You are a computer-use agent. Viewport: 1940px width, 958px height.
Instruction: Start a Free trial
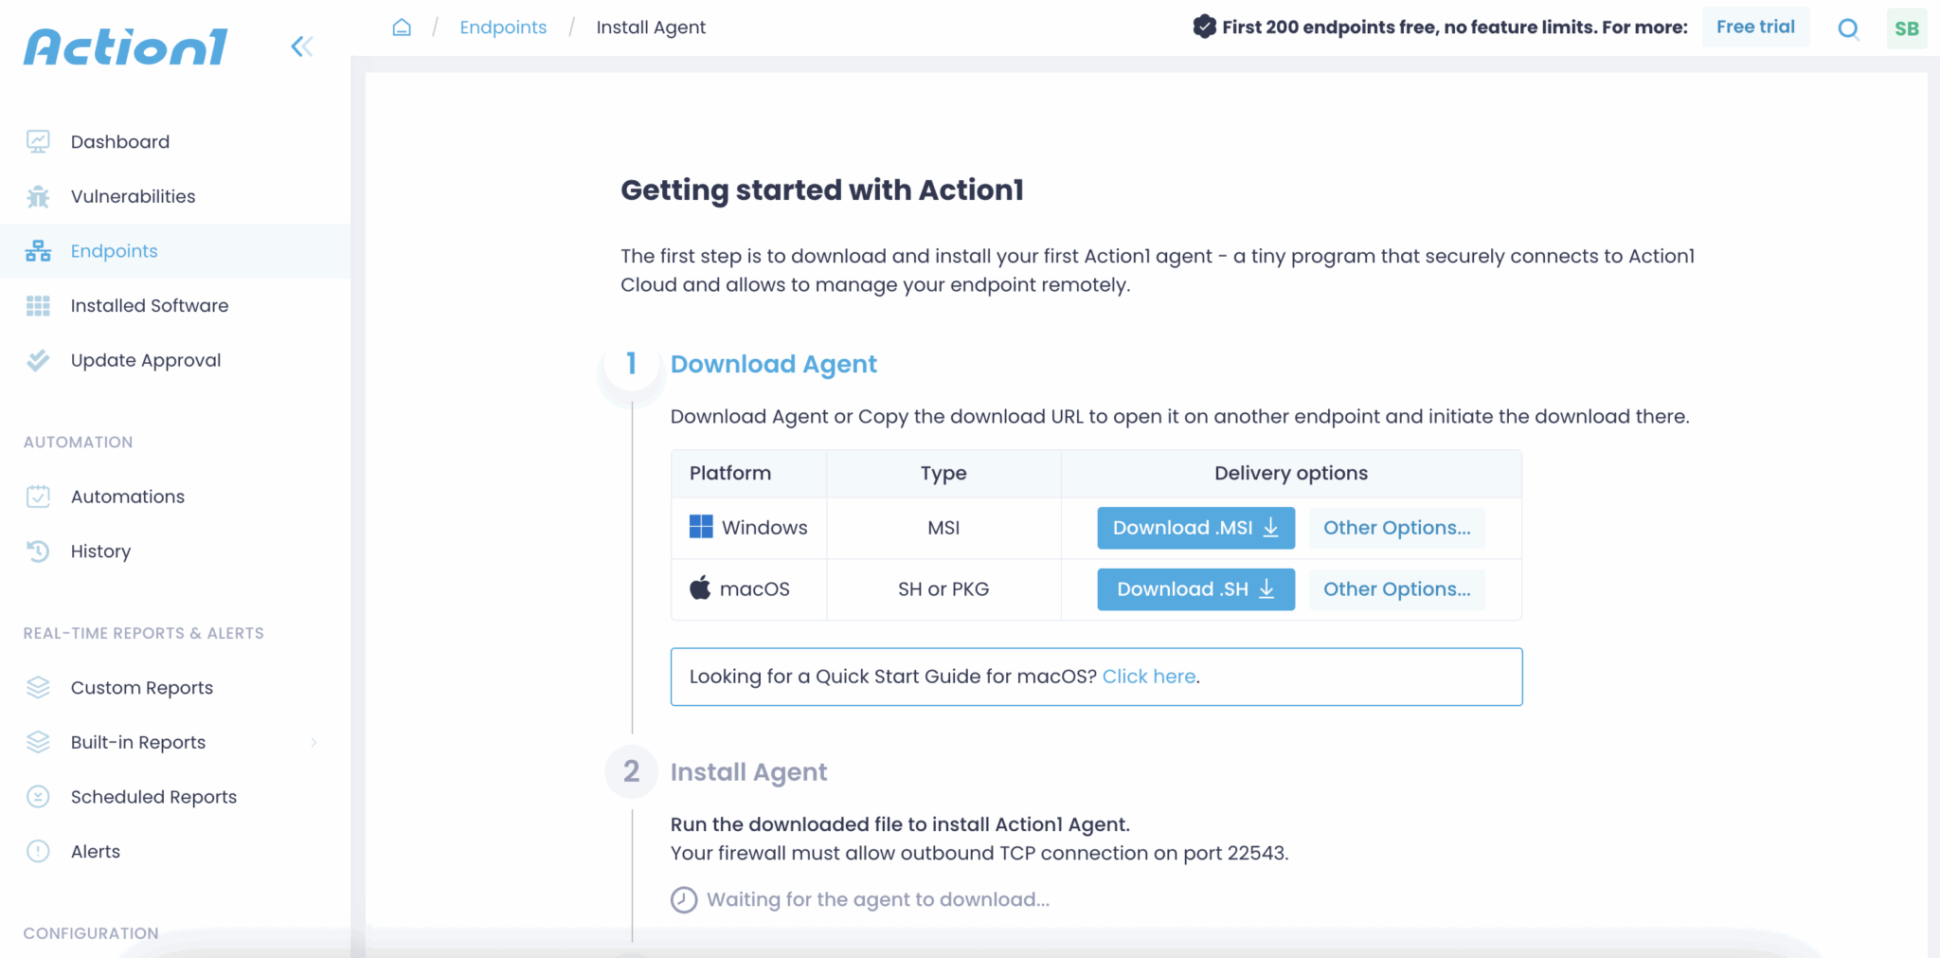coord(1755,27)
